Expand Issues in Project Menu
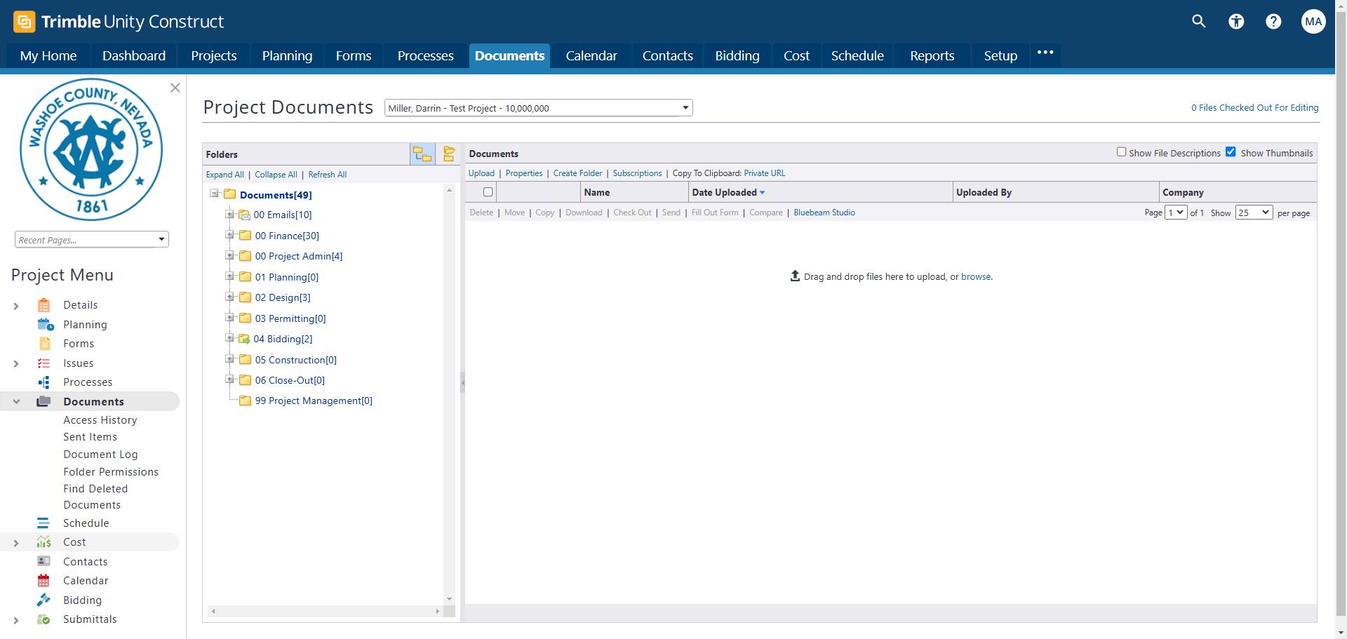 tap(16, 363)
